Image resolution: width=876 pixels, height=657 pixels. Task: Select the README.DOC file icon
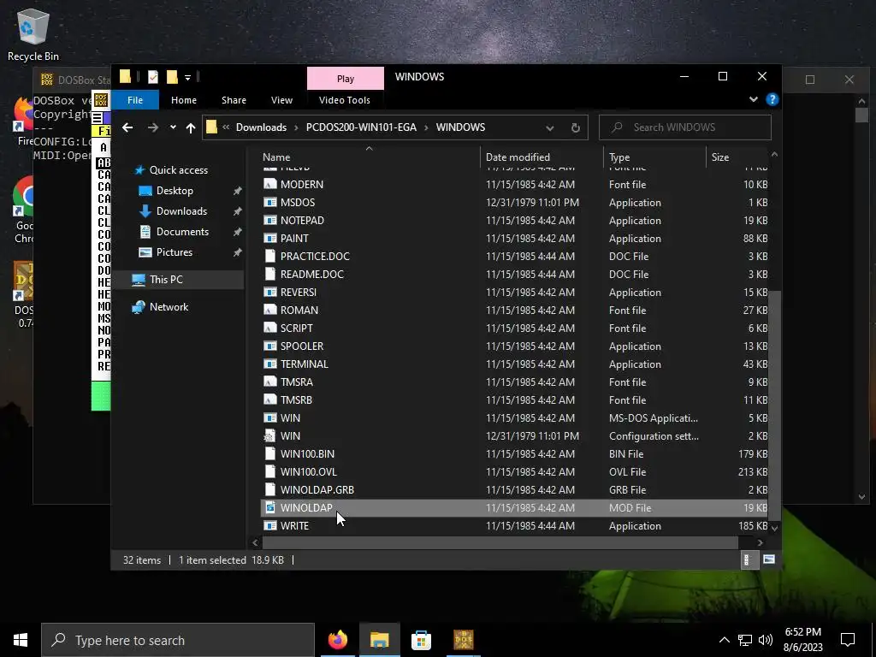269,274
